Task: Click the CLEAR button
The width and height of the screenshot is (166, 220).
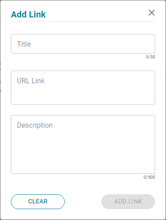Action: [x=38, y=202]
